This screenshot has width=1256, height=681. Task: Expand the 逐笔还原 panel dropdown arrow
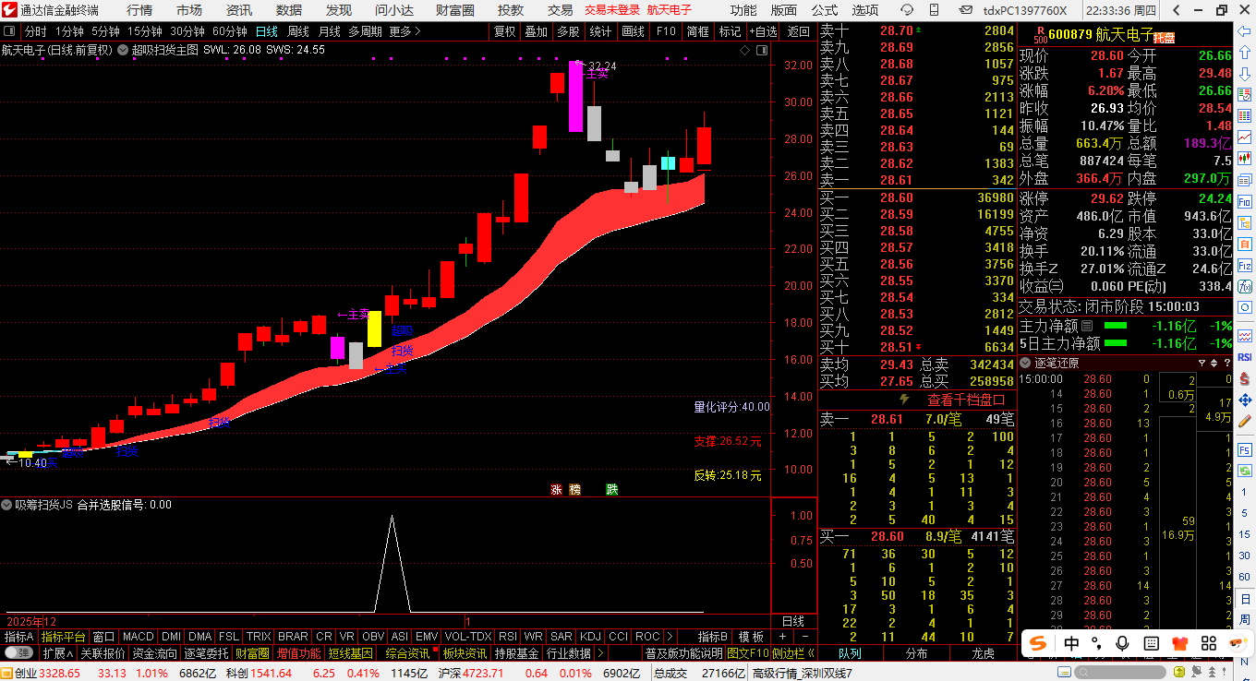pyautogui.click(x=1025, y=363)
